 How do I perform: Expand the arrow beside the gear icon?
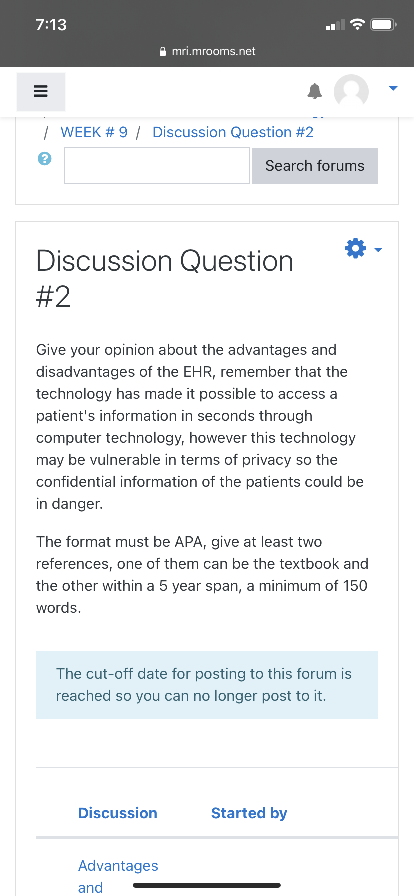(378, 249)
